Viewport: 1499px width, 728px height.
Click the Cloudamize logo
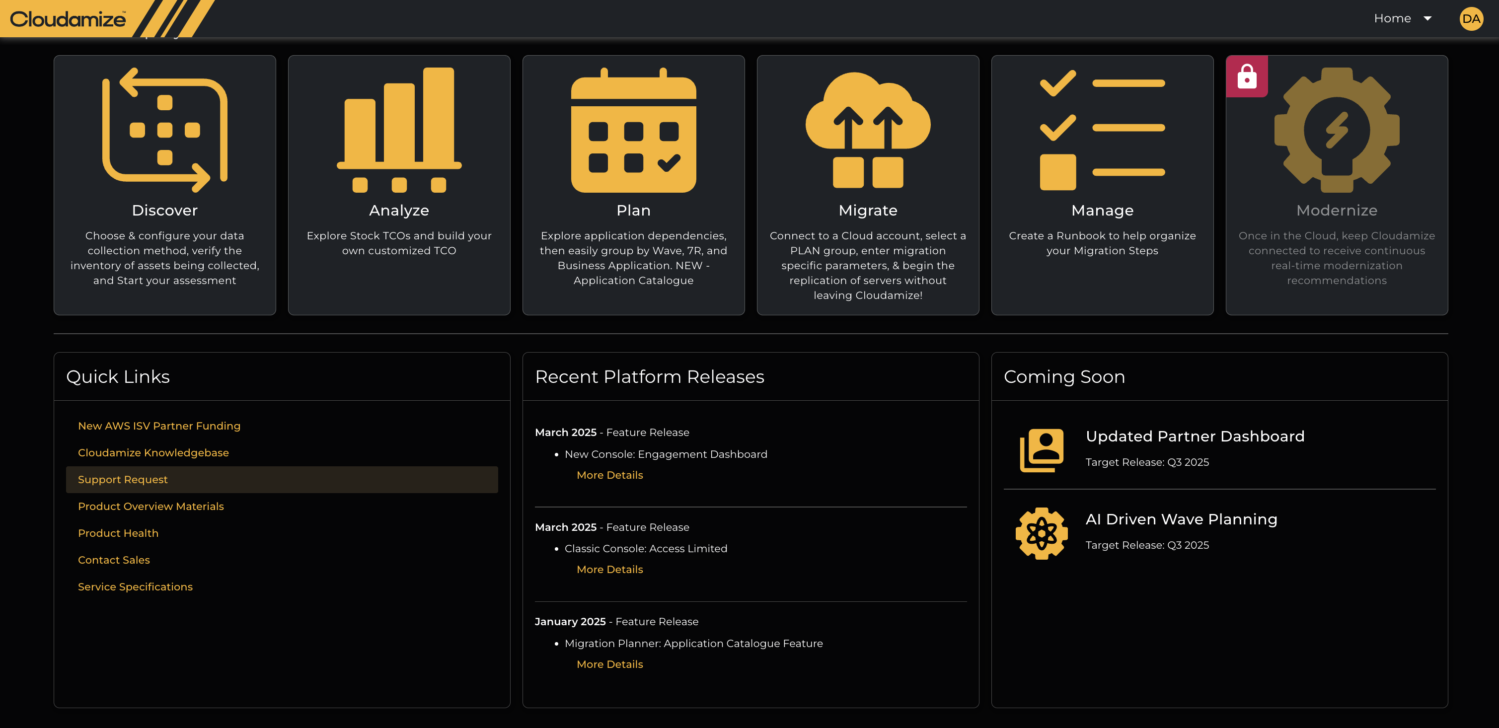(68, 18)
